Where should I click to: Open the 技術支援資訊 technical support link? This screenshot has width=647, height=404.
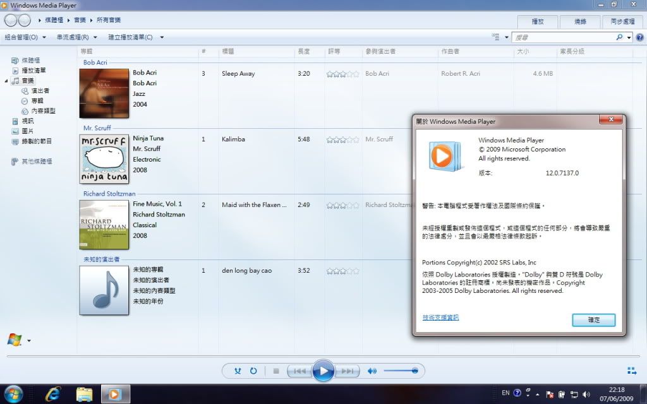pyautogui.click(x=440, y=318)
